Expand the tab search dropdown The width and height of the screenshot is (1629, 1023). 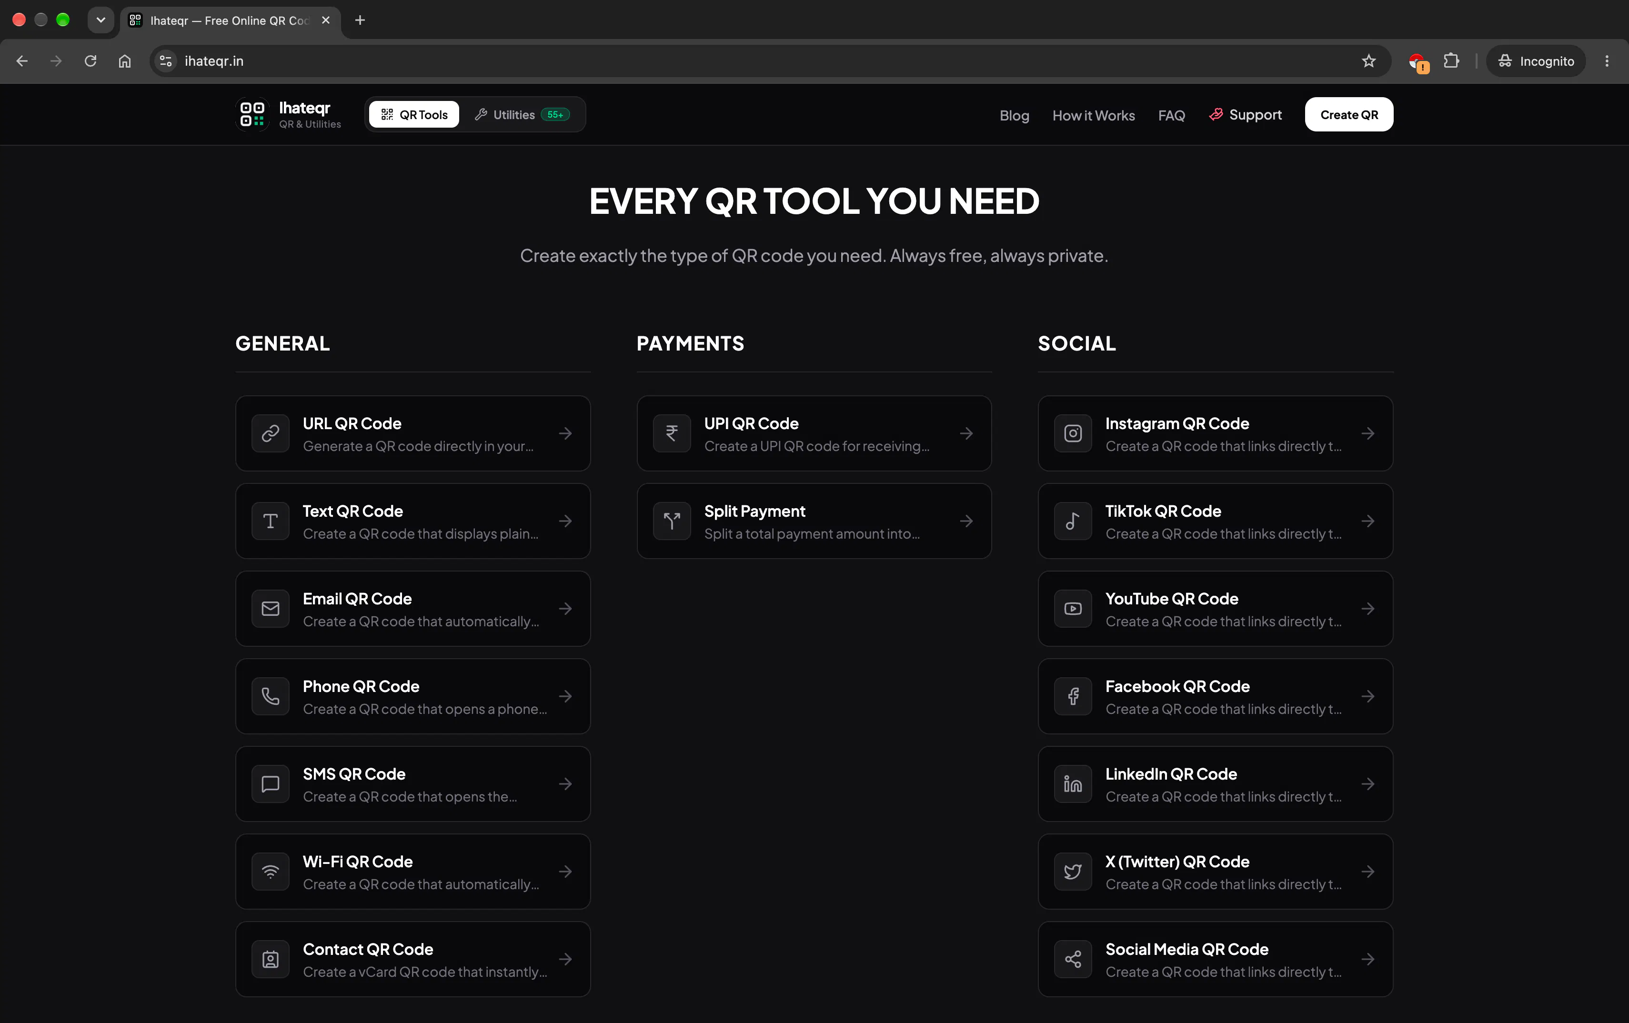[x=101, y=20]
